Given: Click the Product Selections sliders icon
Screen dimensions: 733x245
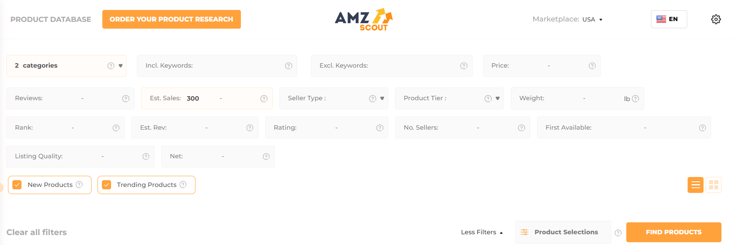Looking at the screenshot, I should (525, 232).
